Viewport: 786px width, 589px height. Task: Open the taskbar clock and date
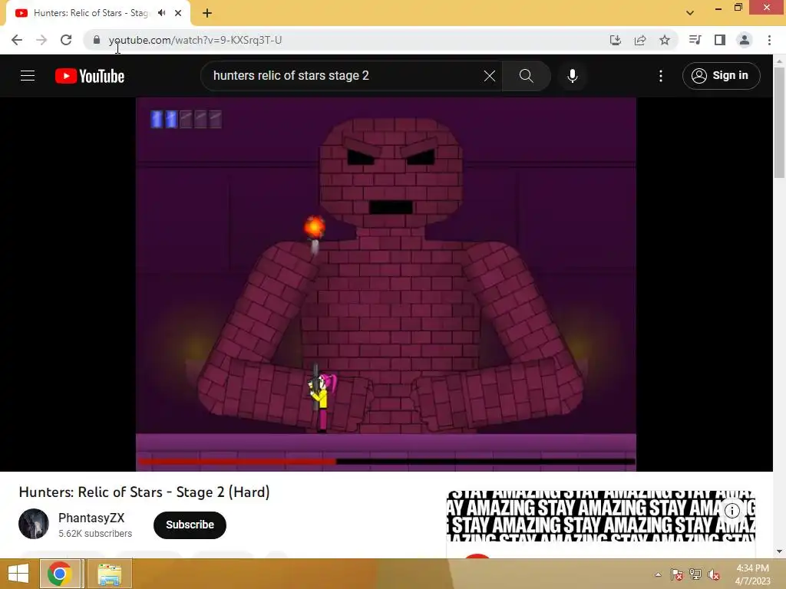tap(752, 574)
